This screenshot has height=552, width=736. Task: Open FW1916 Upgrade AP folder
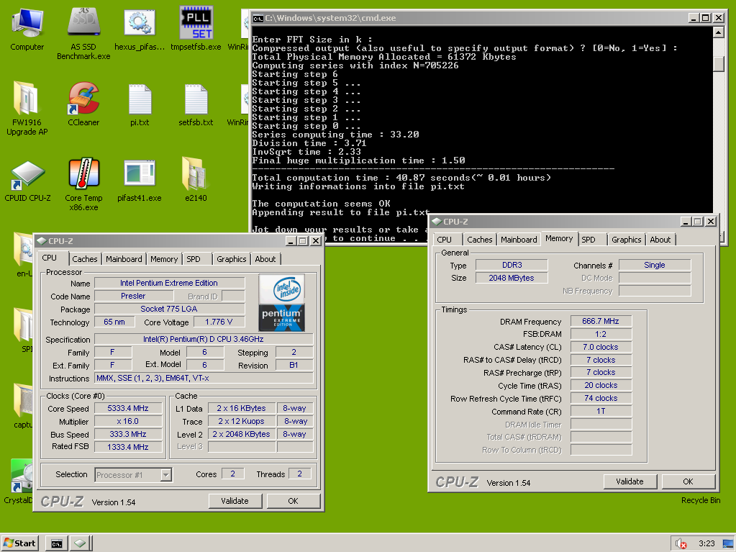(27, 108)
